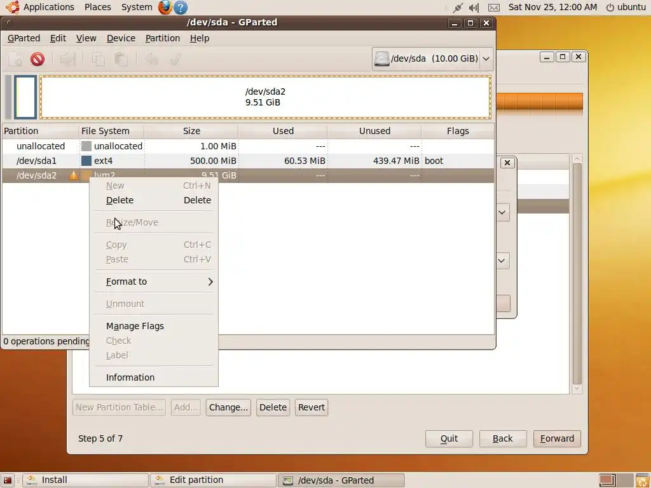Image resolution: width=651 pixels, height=488 pixels.
Task: Click the Ubuntu logo in top panel
Action: 12,7
